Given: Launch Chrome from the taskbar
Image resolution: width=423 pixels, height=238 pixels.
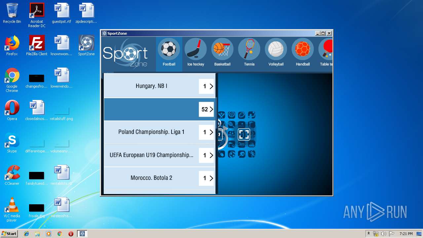Looking at the screenshot, I should [x=60, y=234].
